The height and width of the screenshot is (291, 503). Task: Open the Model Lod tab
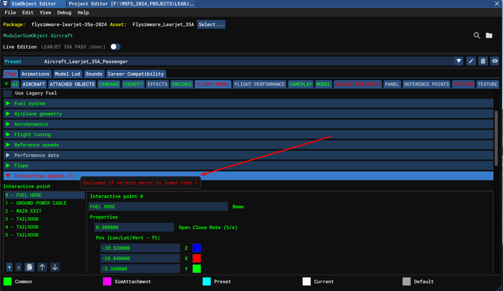67,74
